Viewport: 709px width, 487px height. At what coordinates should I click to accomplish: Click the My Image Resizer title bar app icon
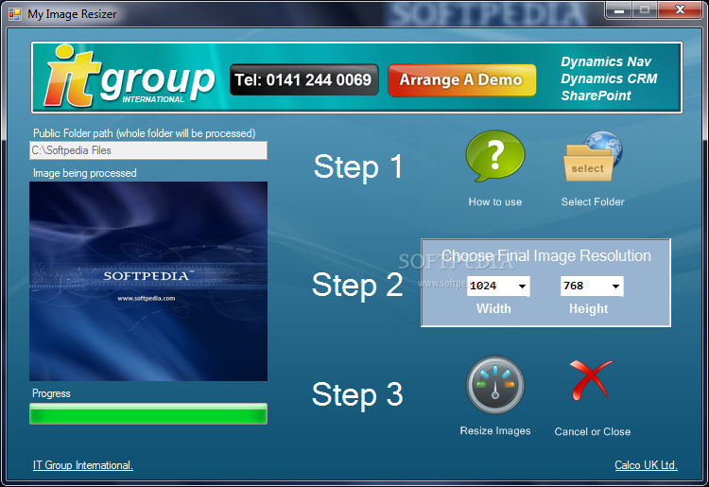pos(15,14)
